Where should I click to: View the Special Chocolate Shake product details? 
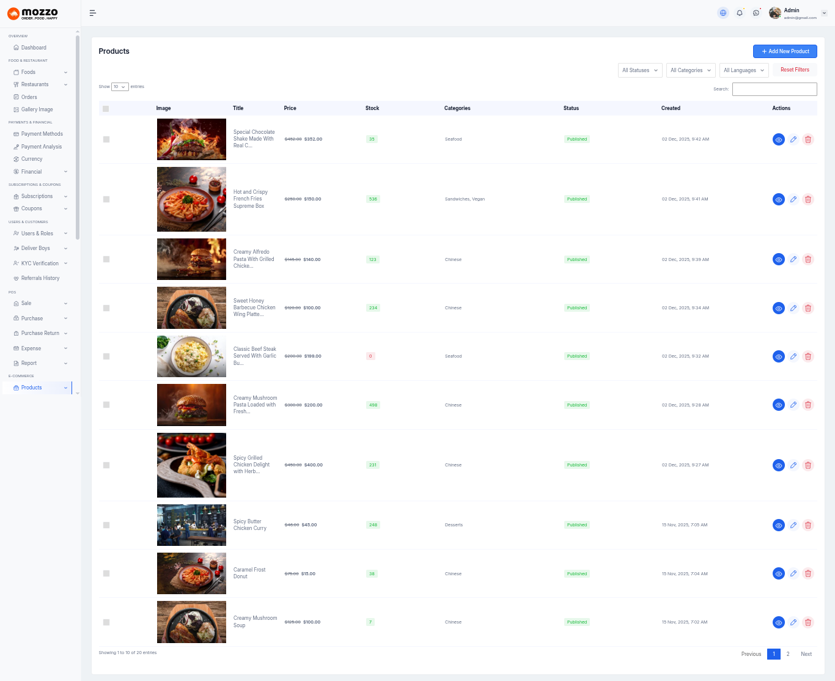779,139
